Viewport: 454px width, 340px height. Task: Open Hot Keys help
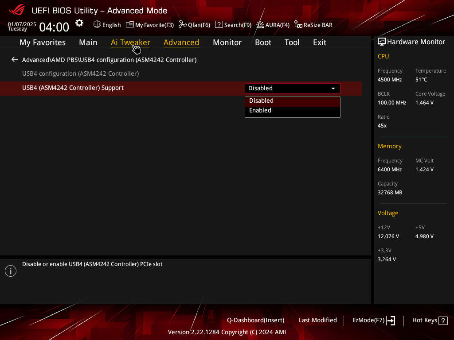pyautogui.click(x=425, y=321)
